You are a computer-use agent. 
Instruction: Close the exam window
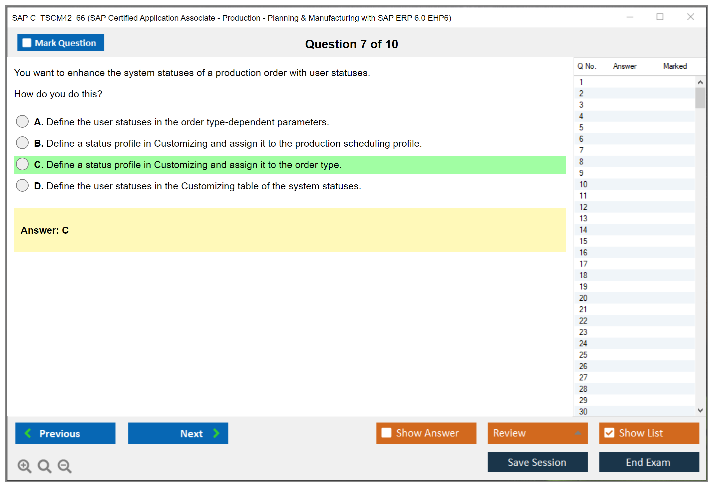690,17
